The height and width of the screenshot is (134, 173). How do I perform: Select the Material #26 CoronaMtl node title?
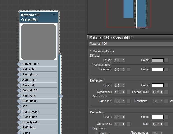(39, 17)
